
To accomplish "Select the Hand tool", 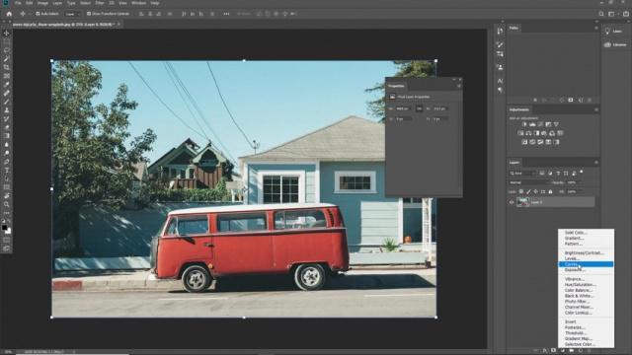I will pos(7,196).
